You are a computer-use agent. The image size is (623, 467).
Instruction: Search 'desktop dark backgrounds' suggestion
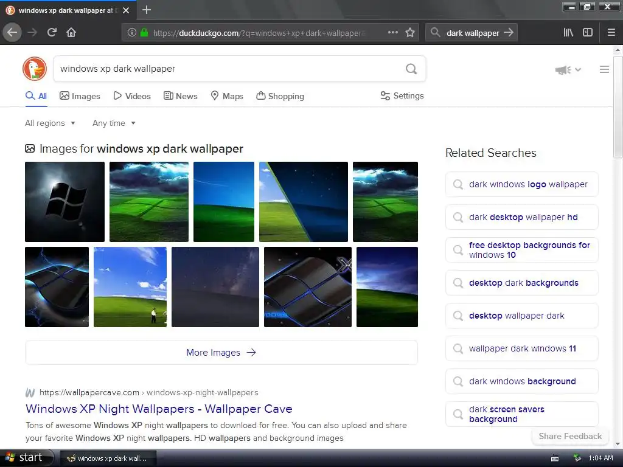point(521,283)
